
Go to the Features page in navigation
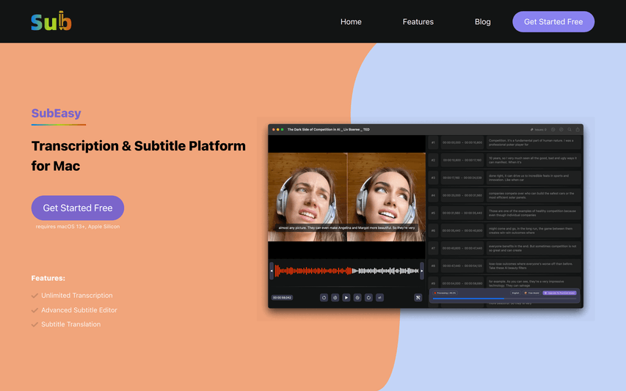pos(418,22)
